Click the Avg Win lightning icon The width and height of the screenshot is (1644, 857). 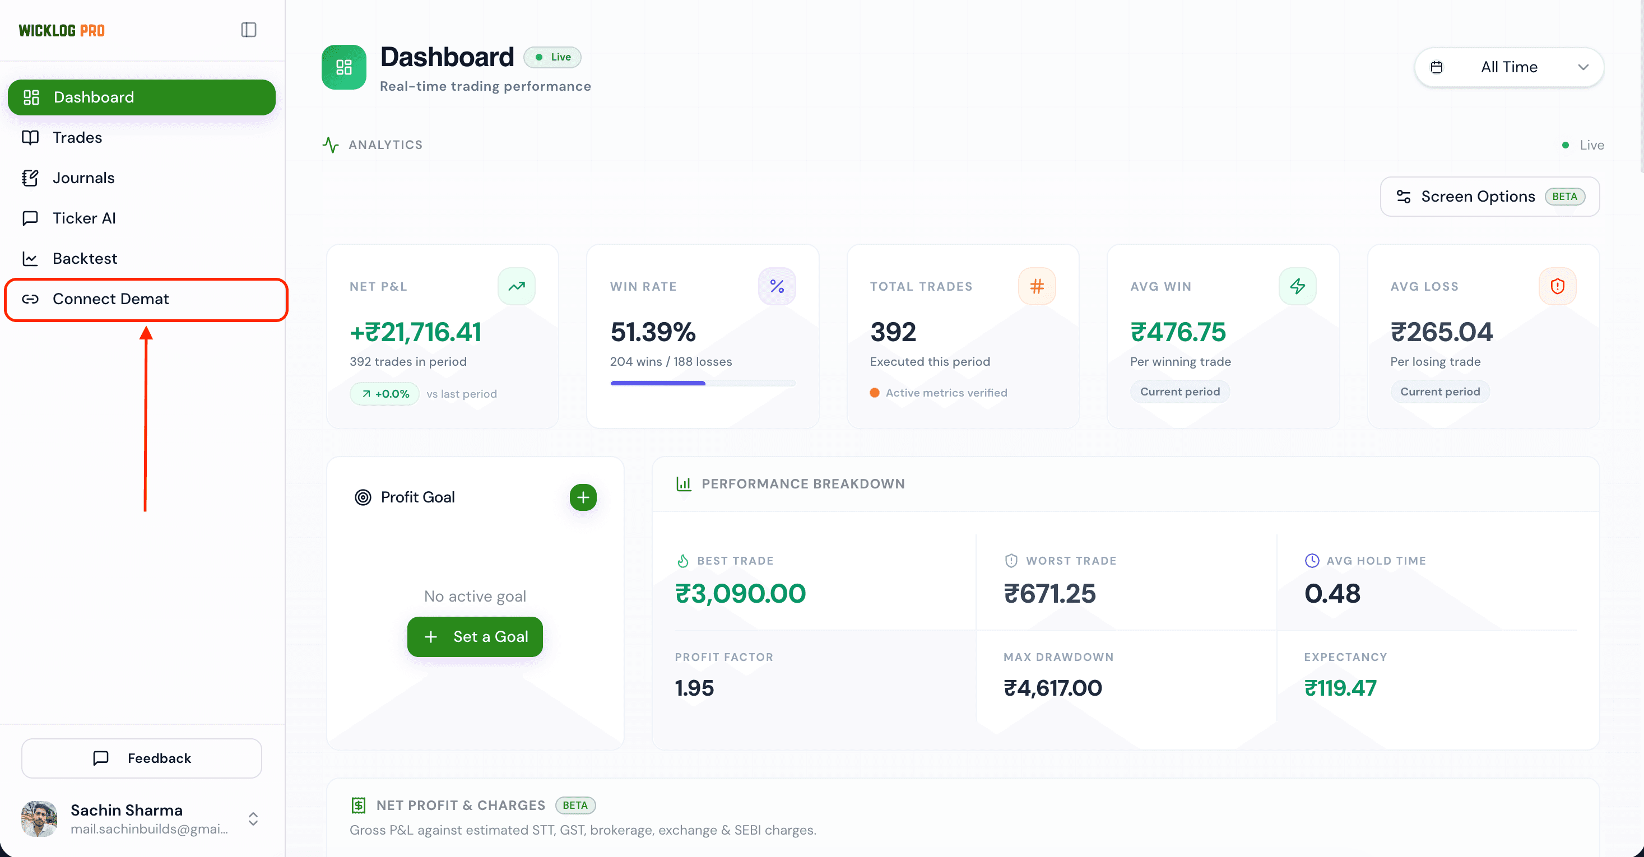[x=1298, y=286]
